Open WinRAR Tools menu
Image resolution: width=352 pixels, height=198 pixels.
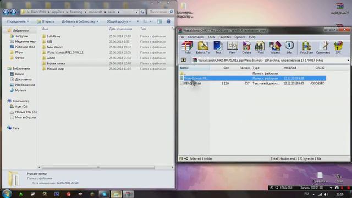pos(211,37)
